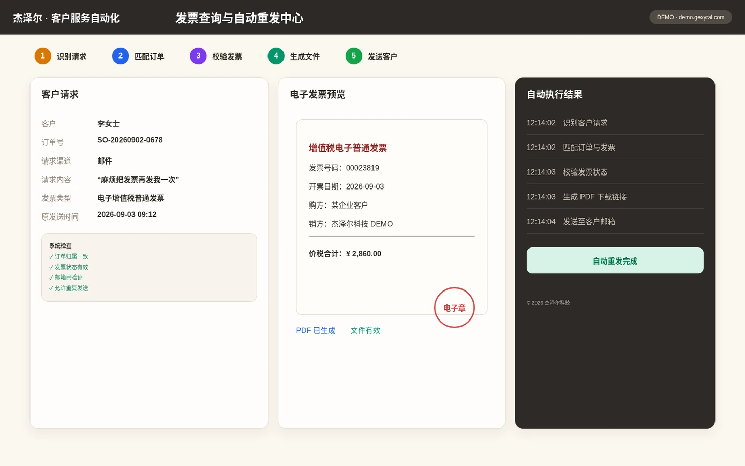This screenshot has height=466, width=745.
Task: Click log entry 12:14:02 识别客户请求
Action: pos(615,123)
